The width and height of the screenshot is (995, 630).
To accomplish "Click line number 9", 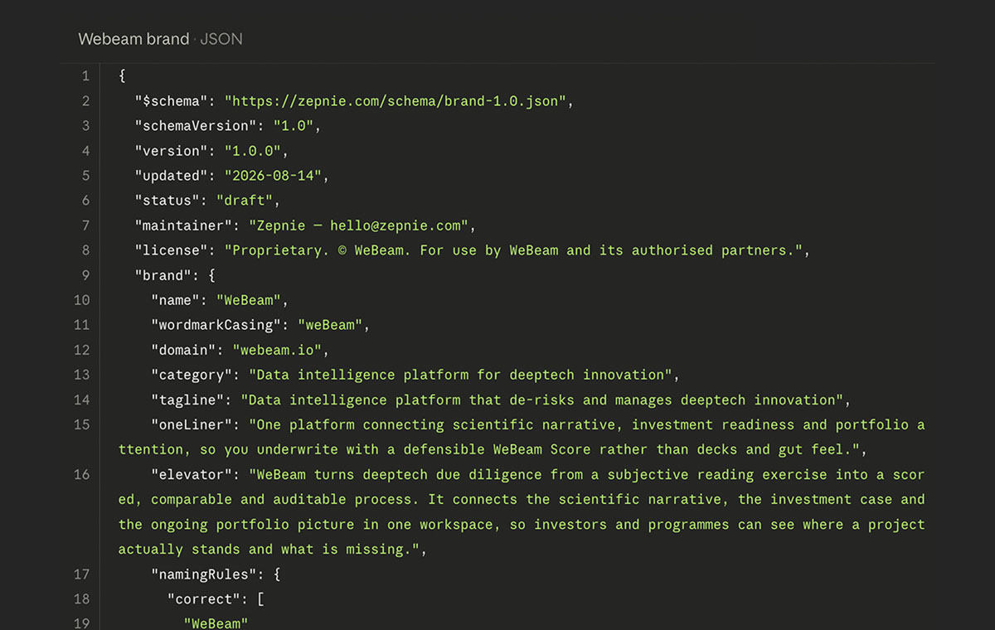I will pyautogui.click(x=85, y=275).
